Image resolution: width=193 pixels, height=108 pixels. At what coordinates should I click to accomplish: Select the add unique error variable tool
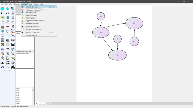[13, 13]
